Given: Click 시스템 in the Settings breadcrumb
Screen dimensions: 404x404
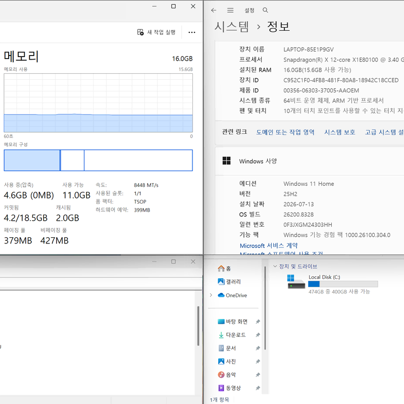Looking at the screenshot, I should [x=232, y=27].
